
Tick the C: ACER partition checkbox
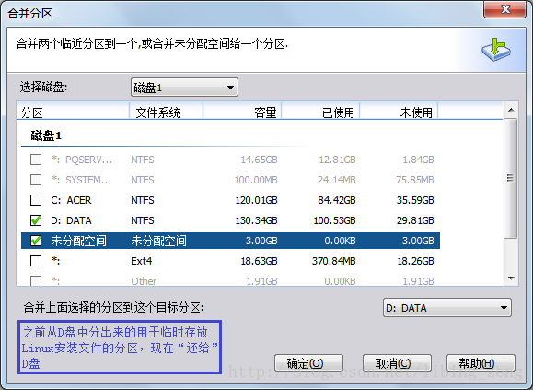click(36, 200)
